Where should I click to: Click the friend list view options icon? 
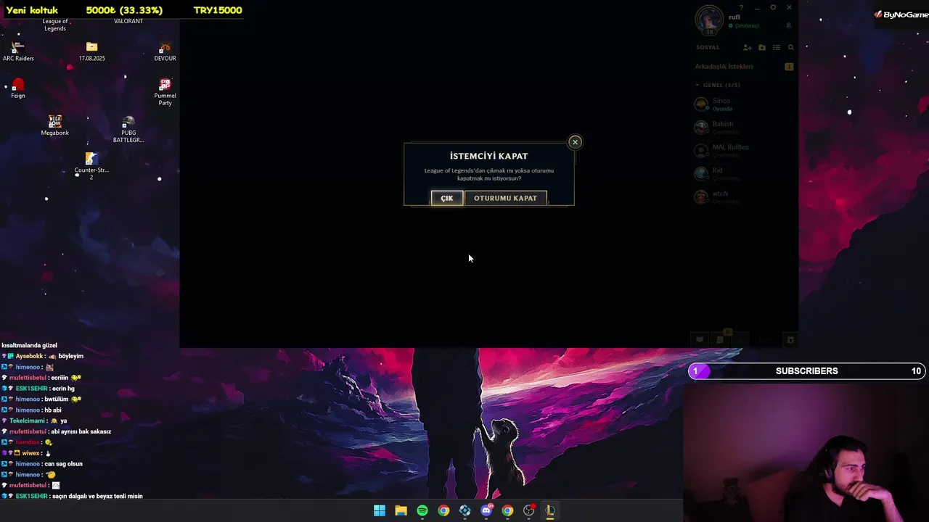coord(777,48)
